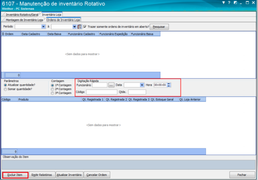Switch to the Inventário Loja tab

click(x=52, y=14)
